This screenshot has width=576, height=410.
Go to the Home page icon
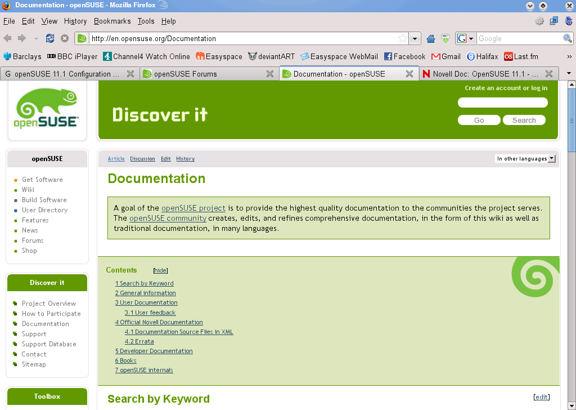click(431, 38)
